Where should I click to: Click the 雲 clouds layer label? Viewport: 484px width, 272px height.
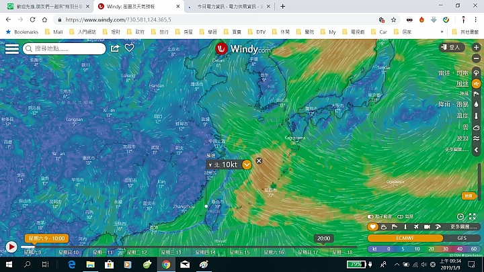coord(465,128)
